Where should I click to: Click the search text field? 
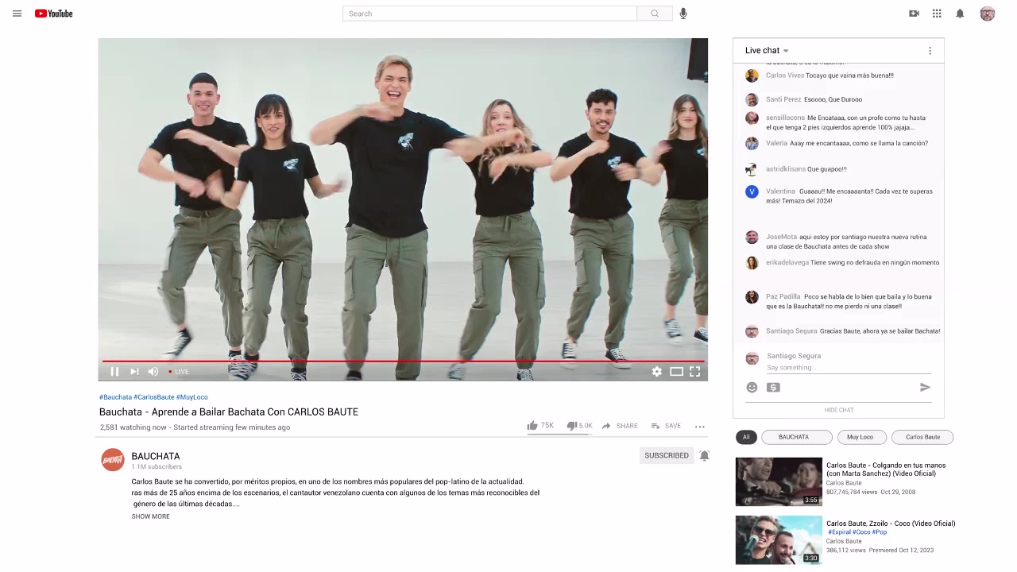pyautogui.click(x=489, y=14)
